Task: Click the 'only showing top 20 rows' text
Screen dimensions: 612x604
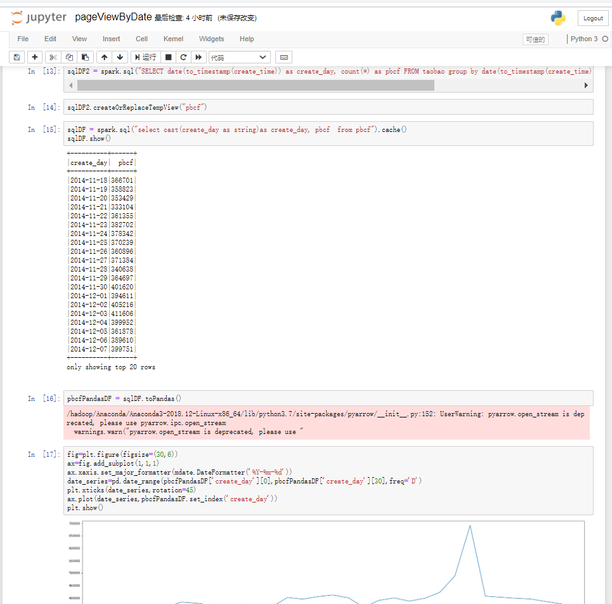Action: pos(111,367)
